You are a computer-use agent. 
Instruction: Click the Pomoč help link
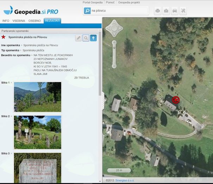110,2
